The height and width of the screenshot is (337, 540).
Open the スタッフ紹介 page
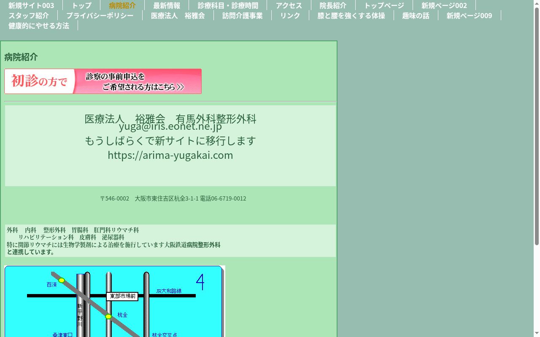click(x=29, y=16)
